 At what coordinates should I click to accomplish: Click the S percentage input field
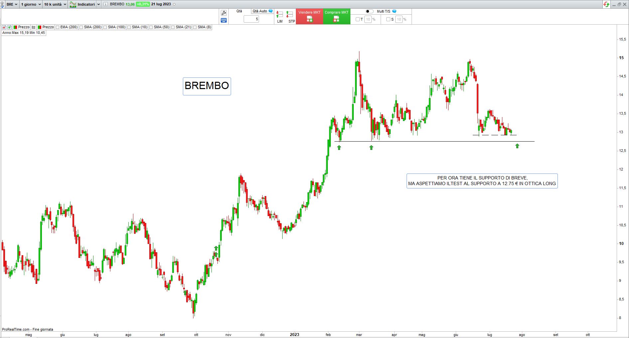click(399, 19)
